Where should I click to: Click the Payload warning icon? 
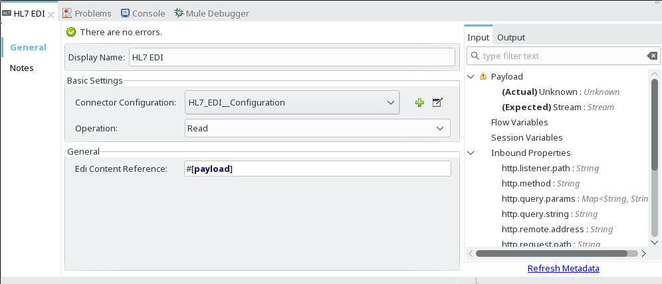pyautogui.click(x=483, y=76)
